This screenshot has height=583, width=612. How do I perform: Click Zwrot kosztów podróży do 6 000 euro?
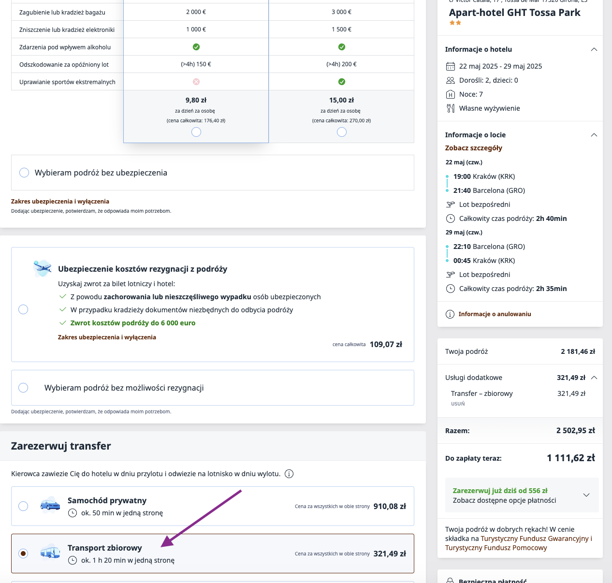tap(133, 323)
